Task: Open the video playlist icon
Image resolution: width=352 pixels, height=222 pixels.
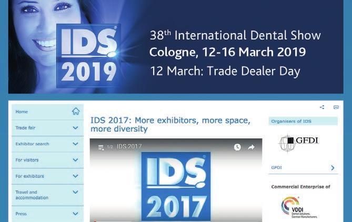Action: pyautogui.click(x=101, y=147)
